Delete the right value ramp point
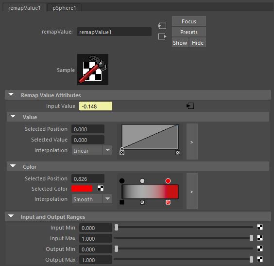Screen dimensions: 274x266 (177, 153)
